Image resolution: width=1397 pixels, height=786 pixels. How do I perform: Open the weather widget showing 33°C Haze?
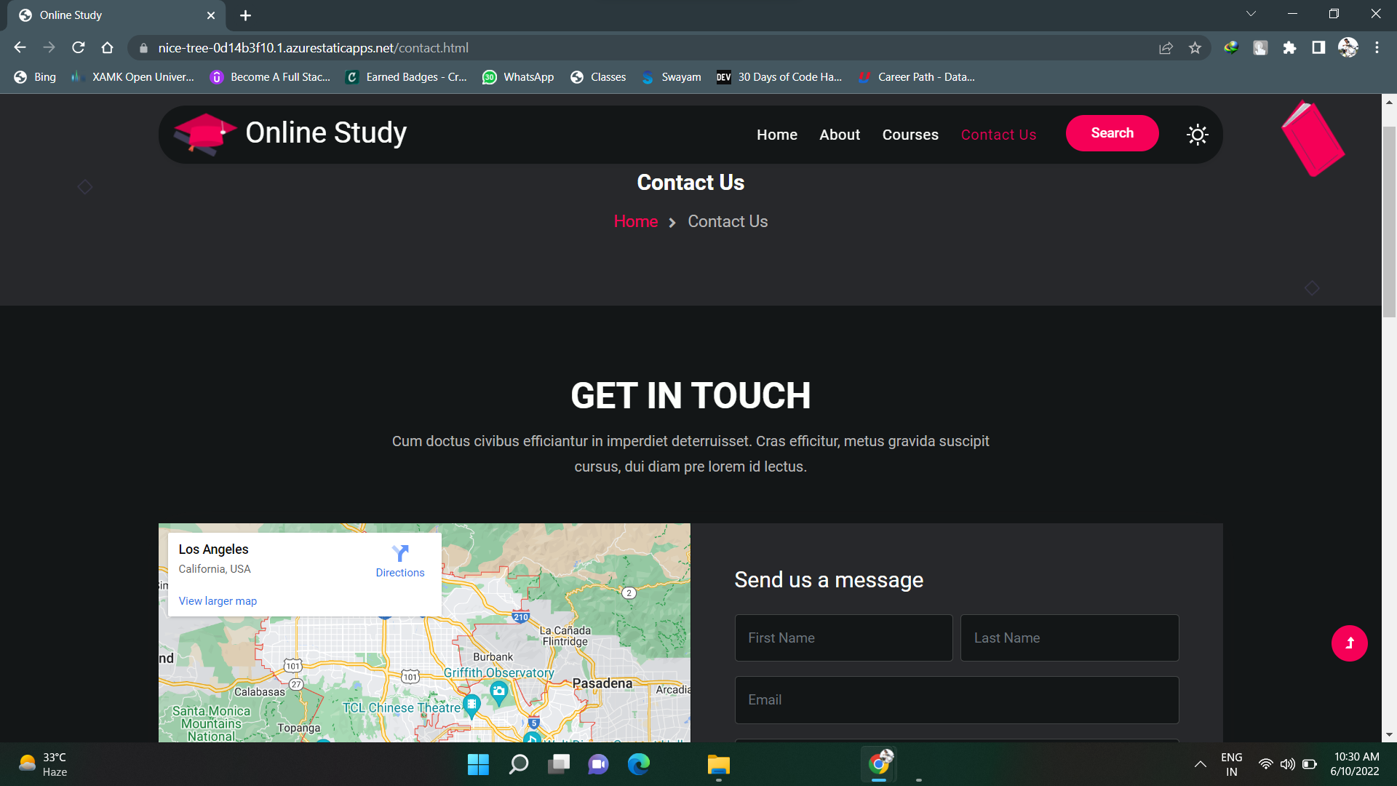pos(44,764)
